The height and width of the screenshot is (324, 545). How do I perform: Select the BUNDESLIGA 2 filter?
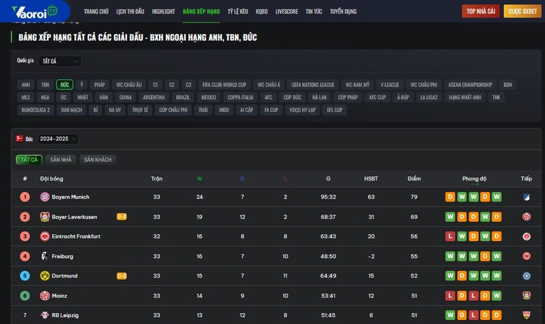point(35,110)
